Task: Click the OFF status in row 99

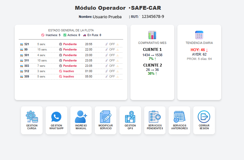Action: pyautogui.click(x=112, y=50)
